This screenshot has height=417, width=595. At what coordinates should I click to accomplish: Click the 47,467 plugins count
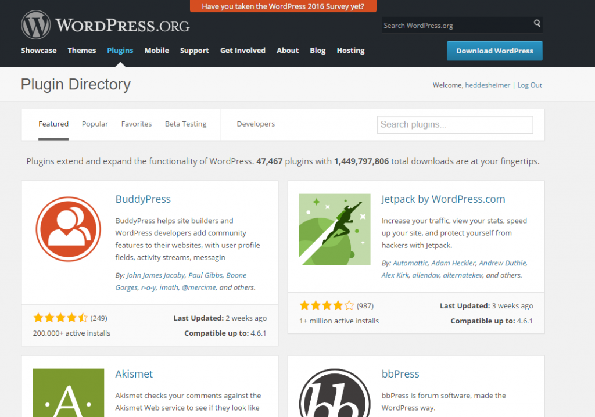(x=270, y=161)
